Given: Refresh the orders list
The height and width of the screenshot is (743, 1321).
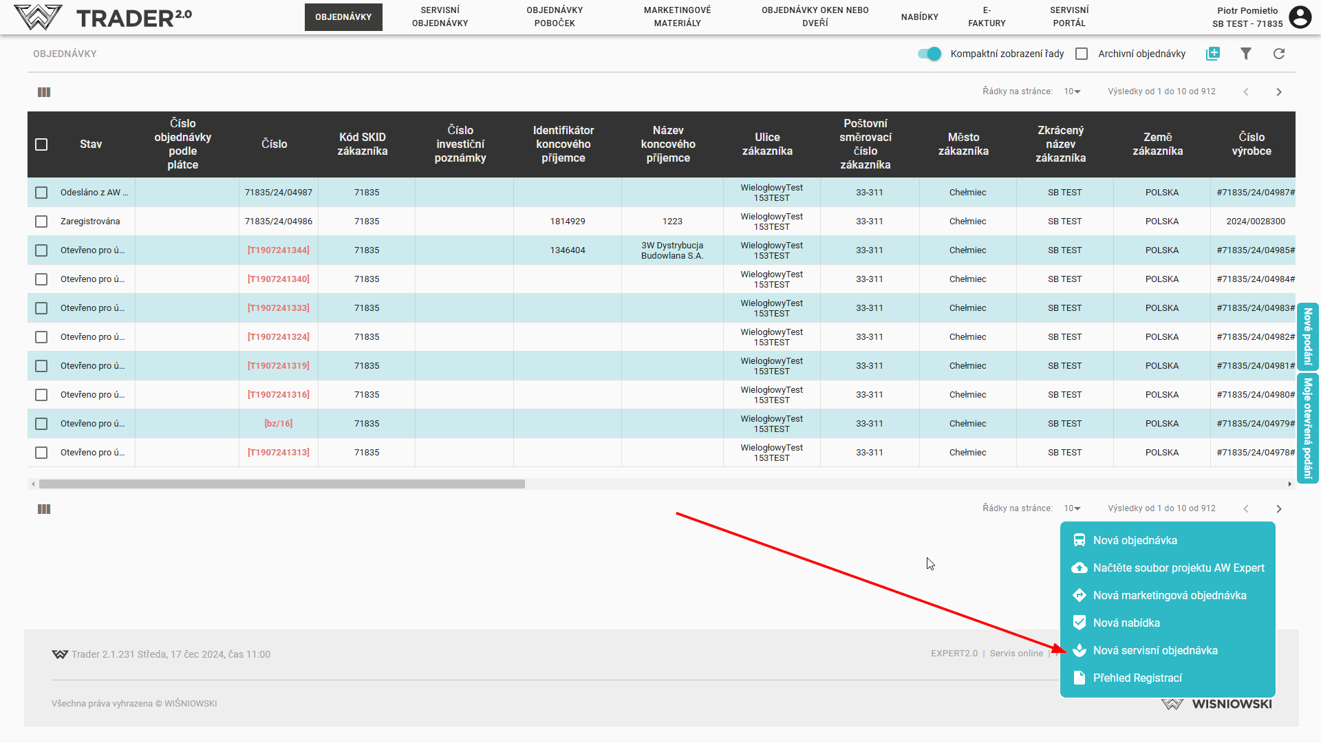Looking at the screenshot, I should pos(1278,54).
